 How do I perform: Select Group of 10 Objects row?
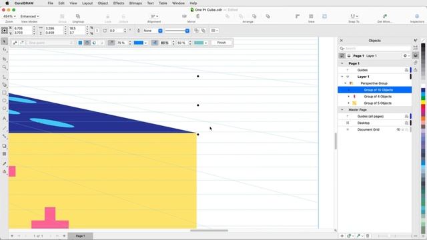(x=375, y=90)
